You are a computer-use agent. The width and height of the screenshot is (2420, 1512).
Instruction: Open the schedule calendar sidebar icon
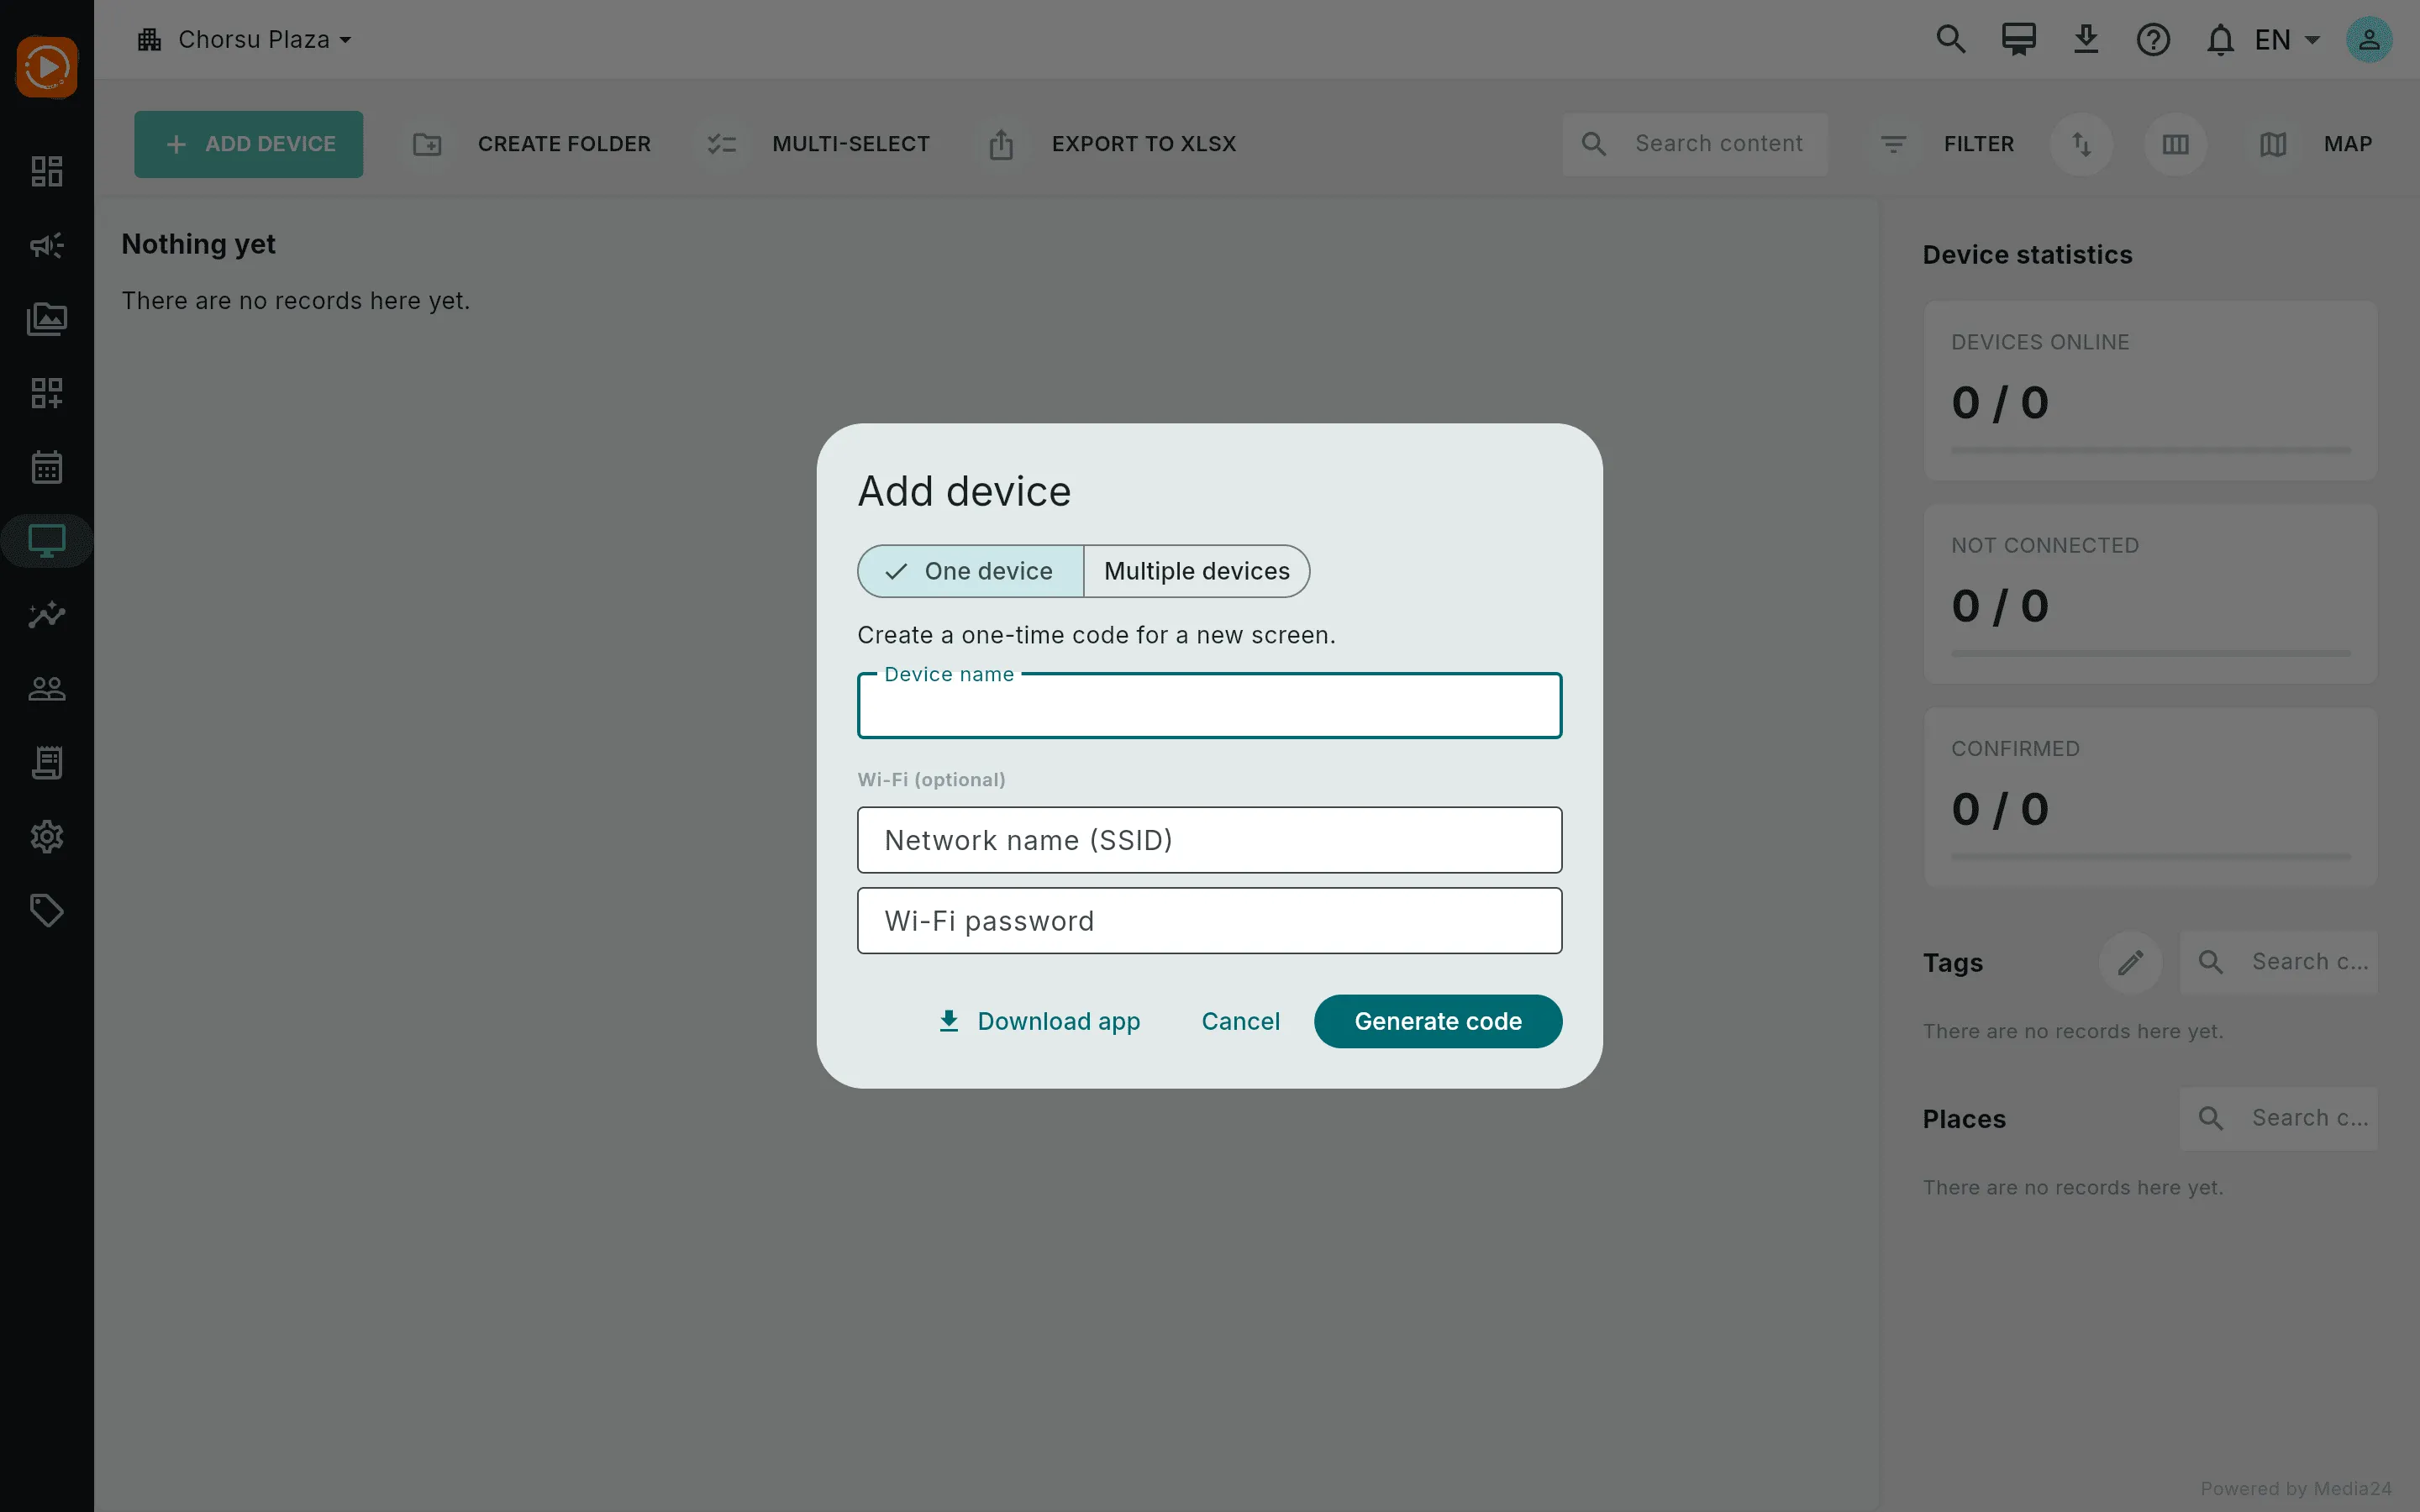pos(47,467)
